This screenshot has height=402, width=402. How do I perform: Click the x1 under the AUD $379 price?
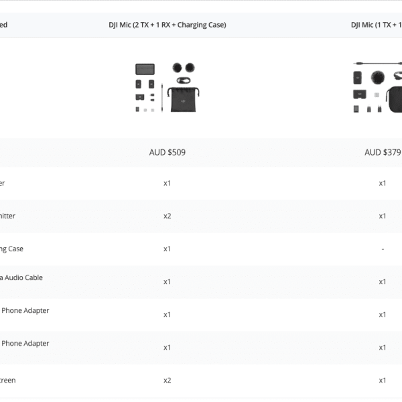pyautogui.click(x=383, y=183)
